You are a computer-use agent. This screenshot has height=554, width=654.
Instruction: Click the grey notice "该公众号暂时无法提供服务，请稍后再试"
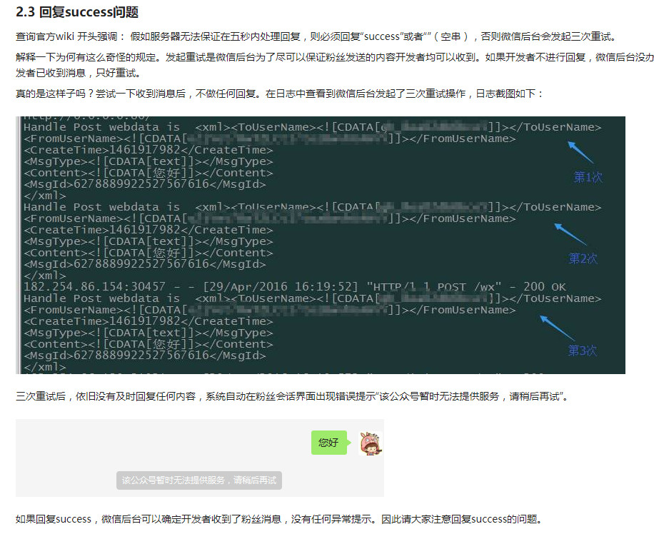coord(199,480)
